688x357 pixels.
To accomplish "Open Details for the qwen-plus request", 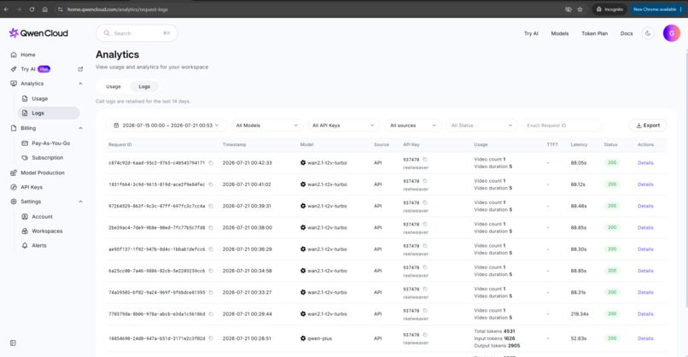I will [645, 338].
